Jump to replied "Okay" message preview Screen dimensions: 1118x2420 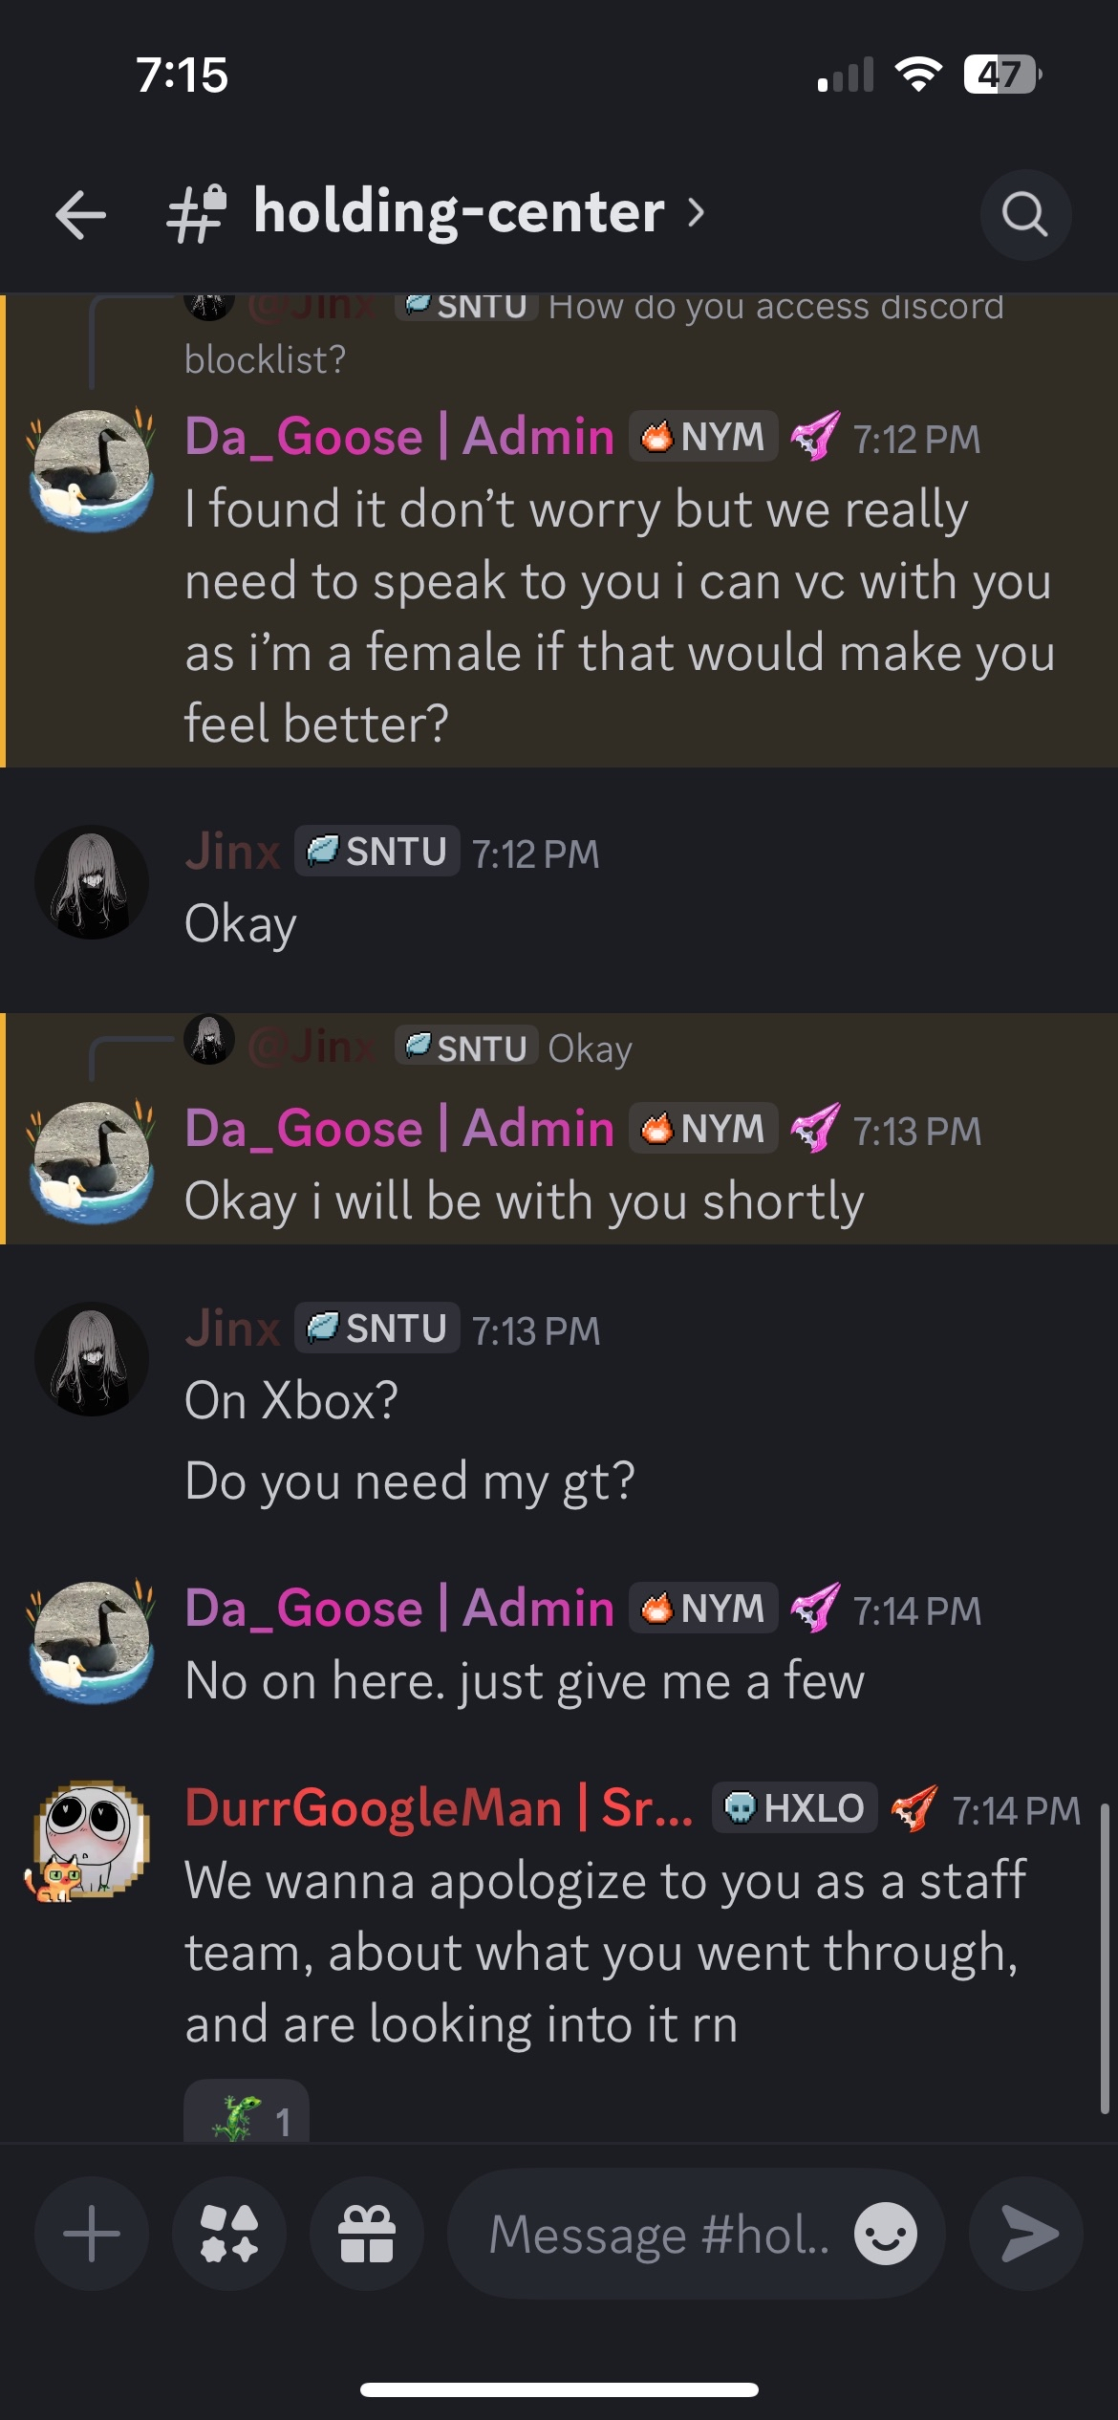pos(590,1048)
